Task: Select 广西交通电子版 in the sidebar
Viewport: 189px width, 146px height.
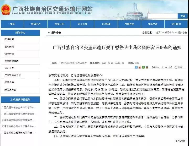Action: (x=20, y=75)
